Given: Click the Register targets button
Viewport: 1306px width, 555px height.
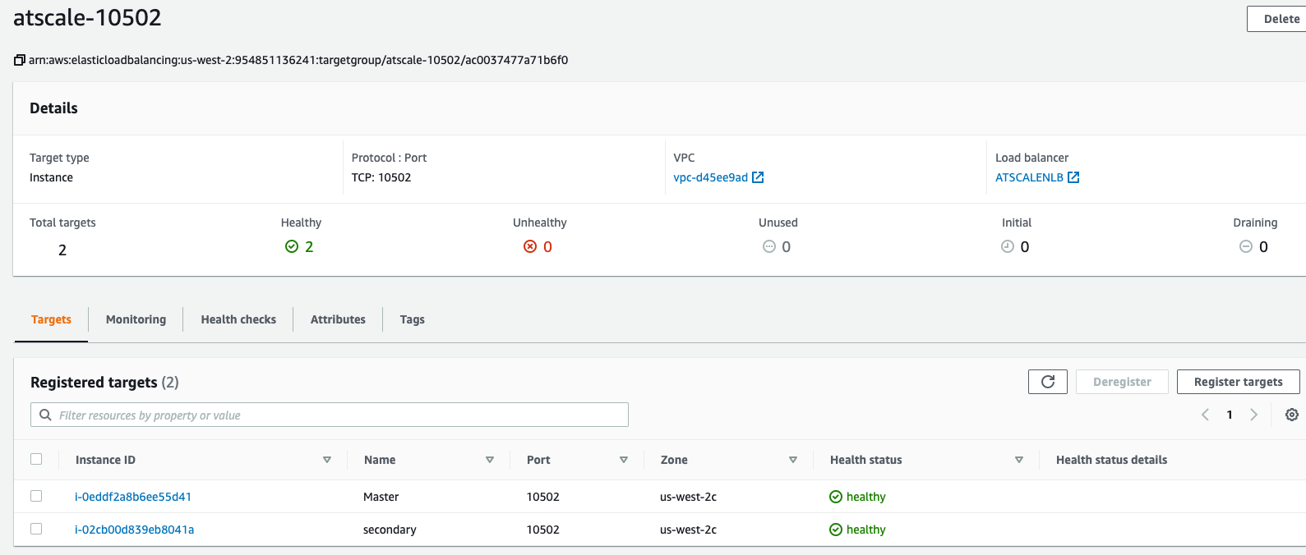Looking at the screenshot, I should click(x=1239, y=382).
